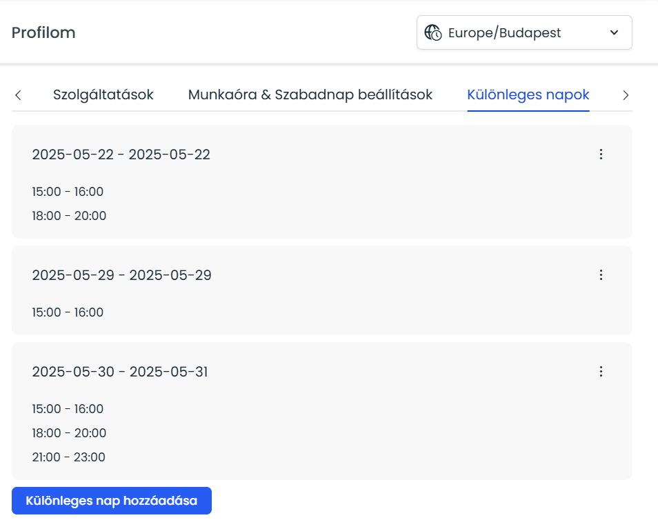Screen dimensions: 658x520
Task: Click 15:00 - 16:00 slot in 2025-05-29 card
Action: click(68, 312)
